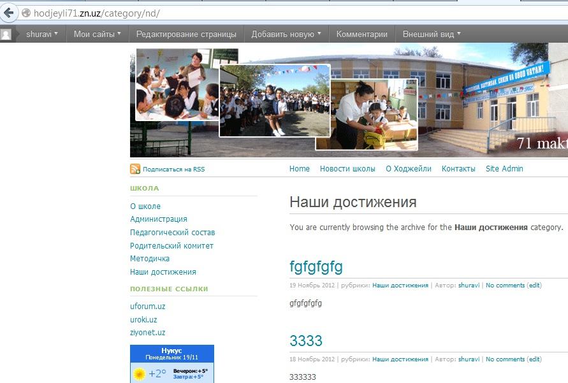The height and width of the screenshot is (383, 568).
Task: Open the shuravi account dropdown
Action: pos(41,34)
